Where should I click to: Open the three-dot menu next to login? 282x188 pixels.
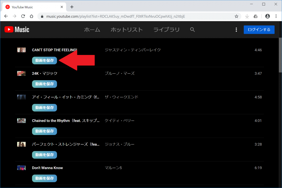point(236,29)
